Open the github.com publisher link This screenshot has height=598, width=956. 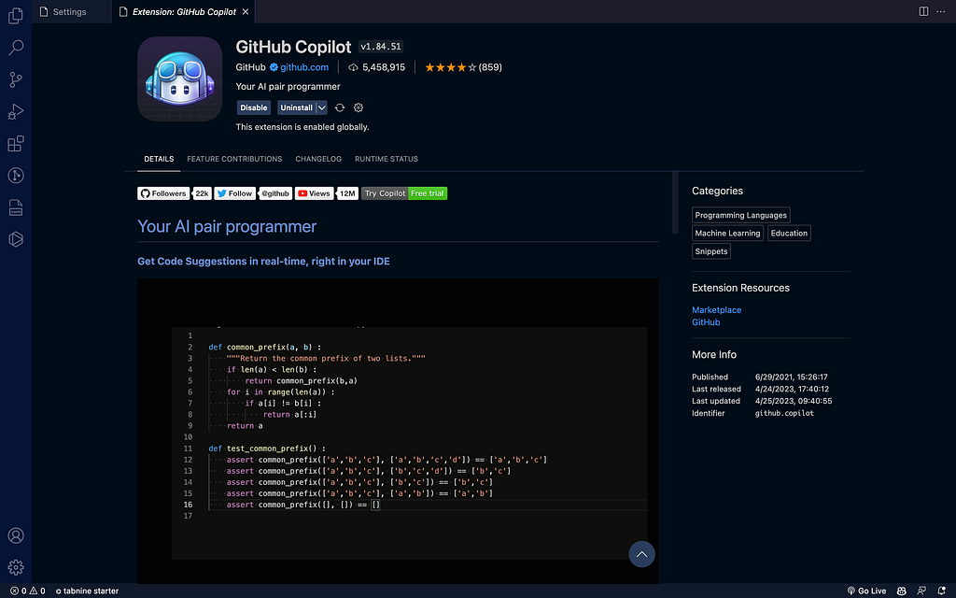point(299,66)
